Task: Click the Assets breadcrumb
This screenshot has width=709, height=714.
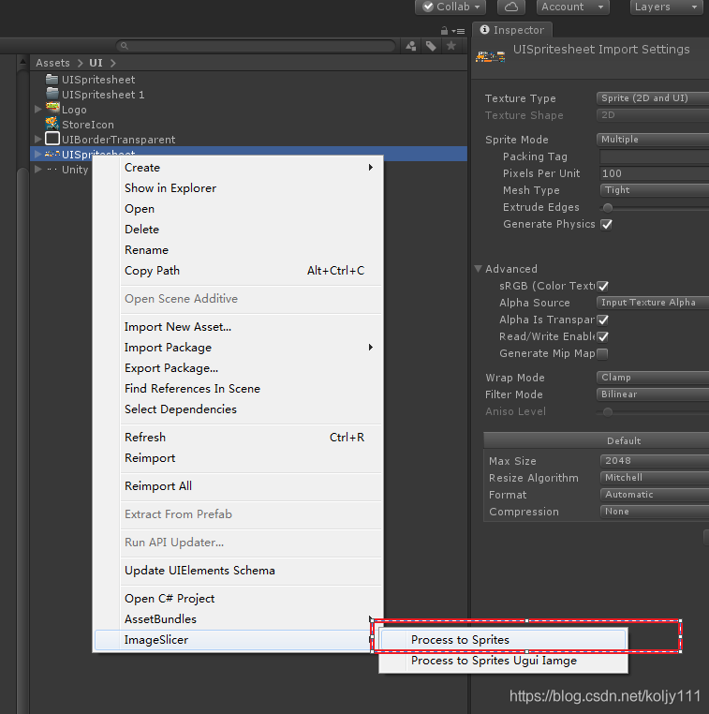Action: tap(52, 63)
